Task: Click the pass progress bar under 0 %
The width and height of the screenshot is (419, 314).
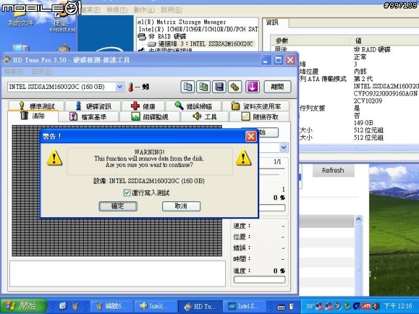Action: (272, 207)
